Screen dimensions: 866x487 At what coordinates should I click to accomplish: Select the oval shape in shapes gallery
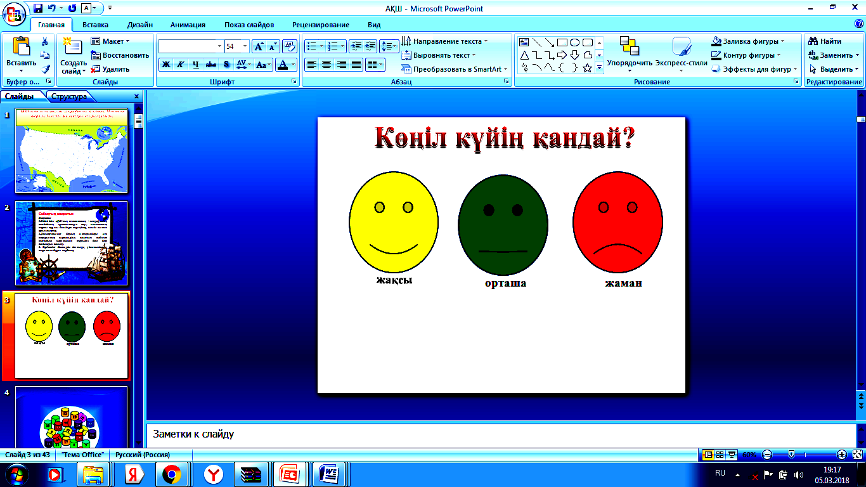point(574,42)
